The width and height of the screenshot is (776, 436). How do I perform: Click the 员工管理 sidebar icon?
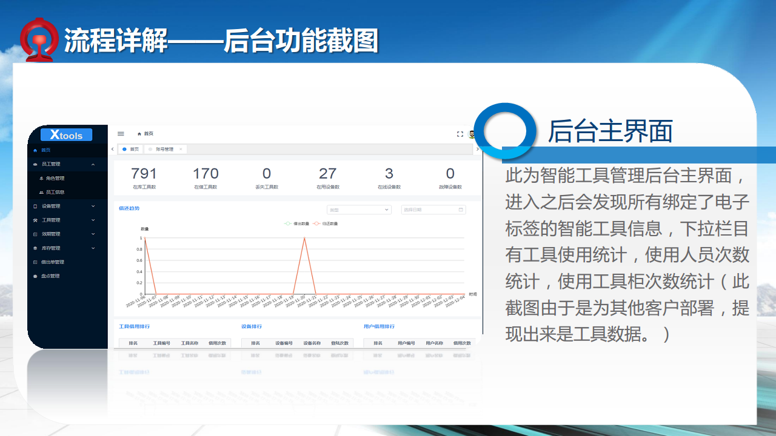tap(35, 164)
